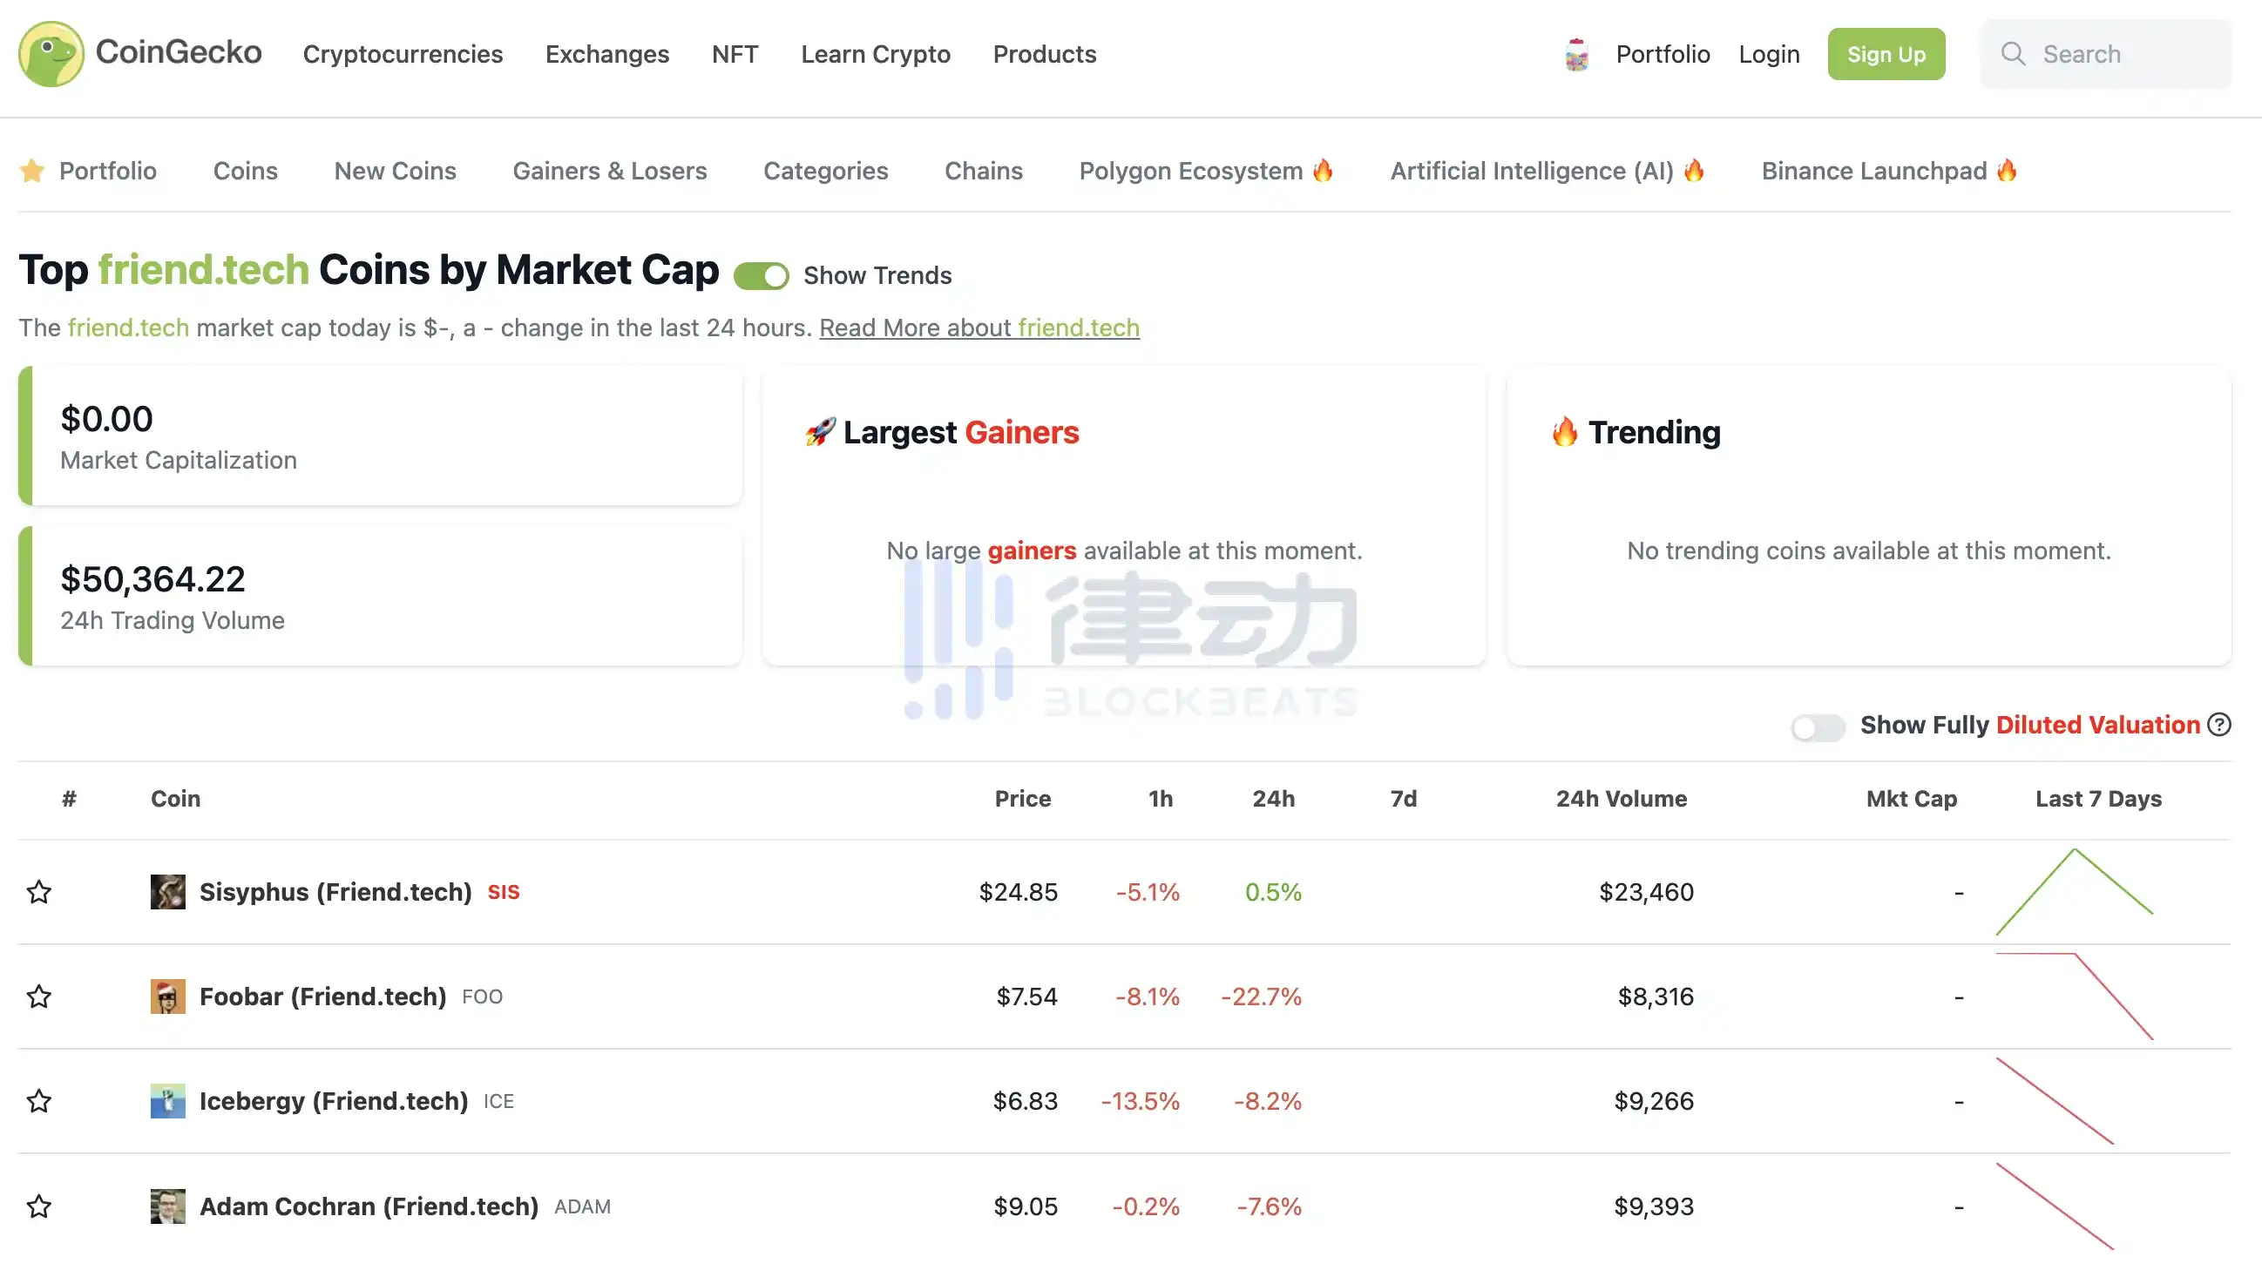Image resolution: width=2262 pixels, height=1277 pixels.
Task: Sort table by Price column
Action: pos(1022,799)
